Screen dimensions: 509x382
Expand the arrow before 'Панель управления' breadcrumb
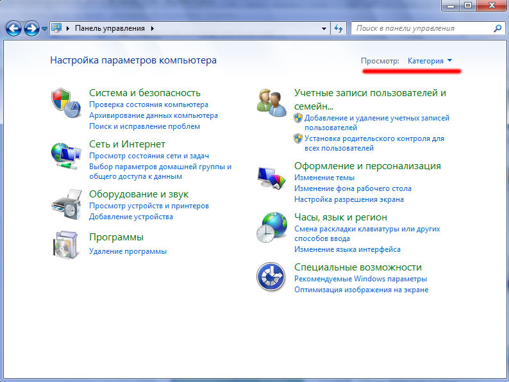[x=68, y=29]
